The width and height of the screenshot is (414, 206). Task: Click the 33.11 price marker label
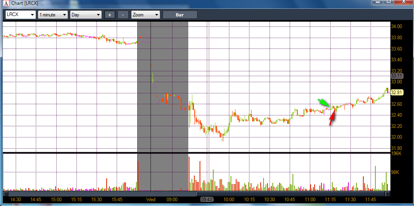[397, 76]
